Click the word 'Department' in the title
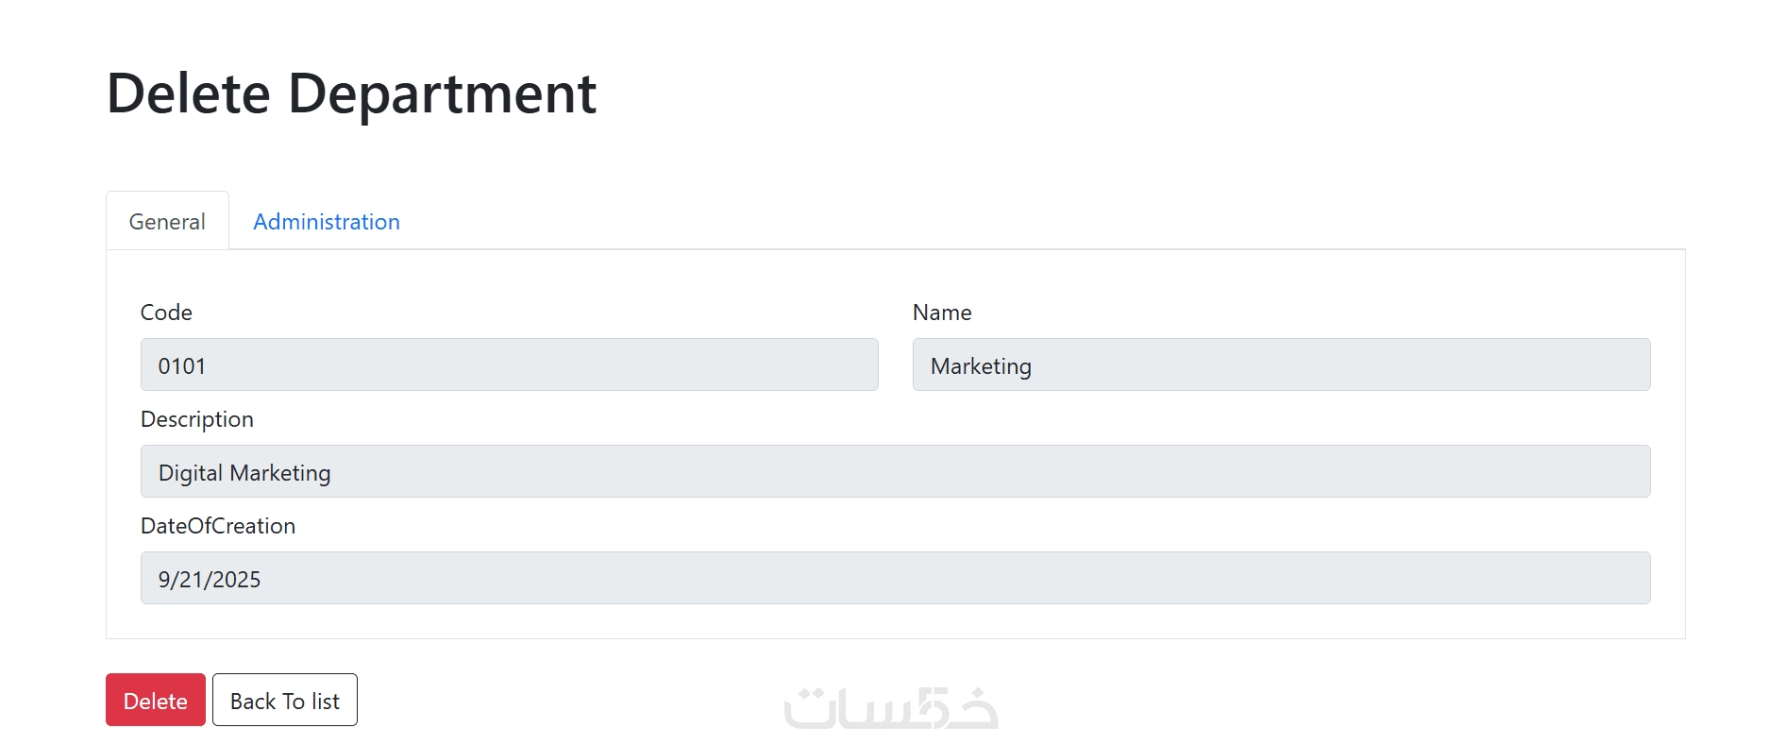The image size is (1783, 745). [x=442, y=93]
